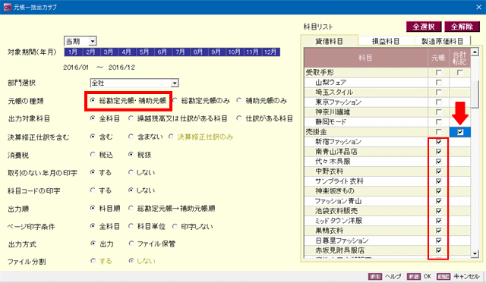This screenshot has height=283, width=486.
Task: Click the F1 help key icon
Action: [x=374, y=276]
